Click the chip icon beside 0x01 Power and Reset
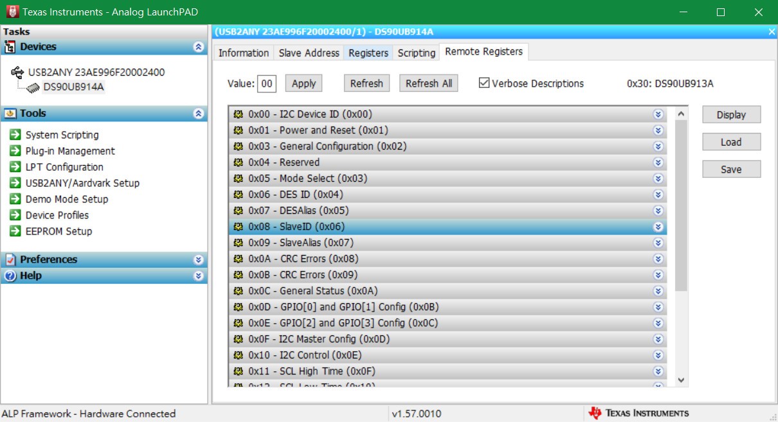The height and width of the screenshot is (422, 778). [238, 130]
